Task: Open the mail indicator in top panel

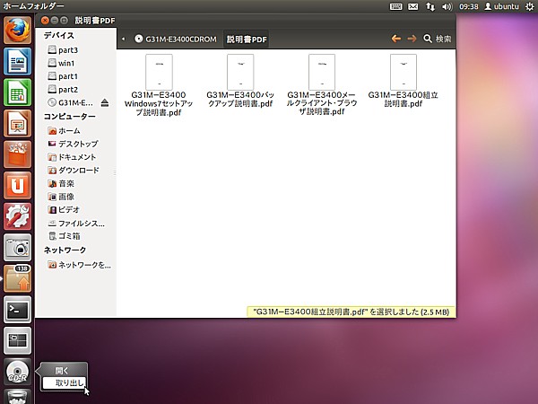Action: [412, 6]
